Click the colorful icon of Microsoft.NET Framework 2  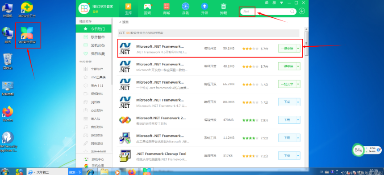pos(125,120)
